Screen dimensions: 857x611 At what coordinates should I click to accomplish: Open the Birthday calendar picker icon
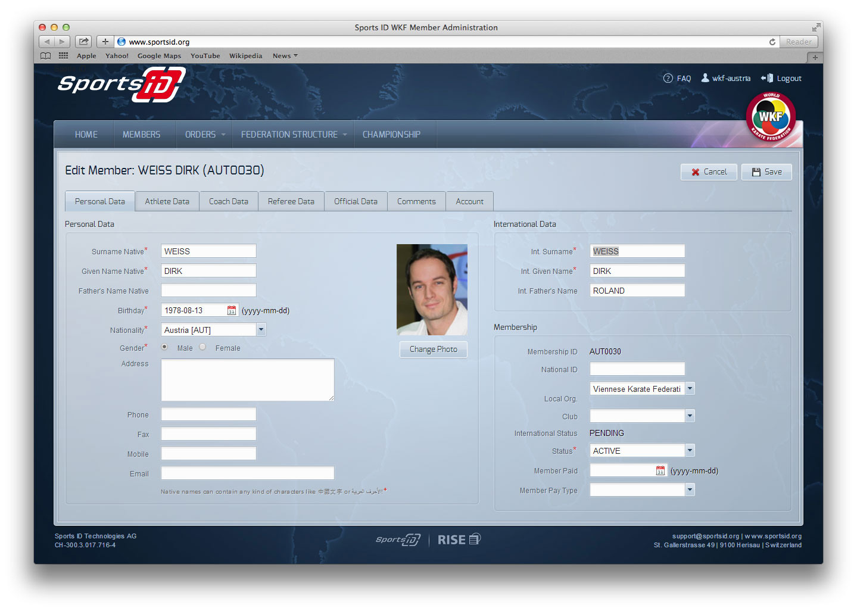pyautogui.click(x=232, y=310)
